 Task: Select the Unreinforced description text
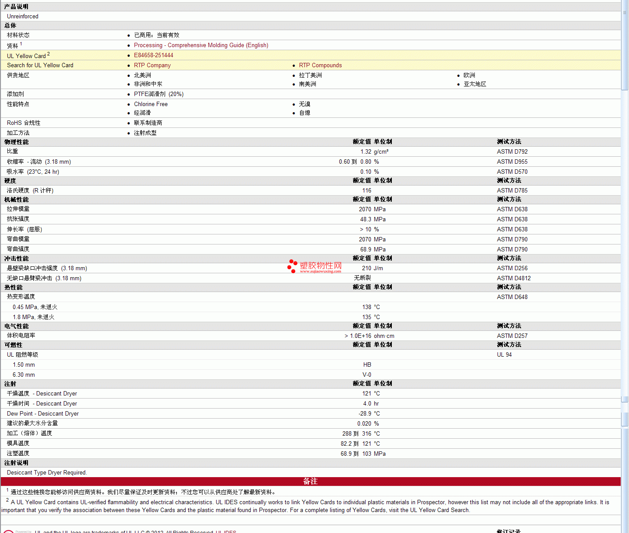coord(23,16)
